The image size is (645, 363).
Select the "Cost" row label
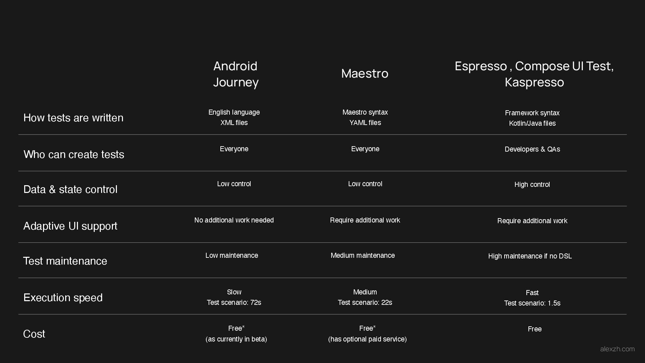pyautogui.click(x=34, y=334)
